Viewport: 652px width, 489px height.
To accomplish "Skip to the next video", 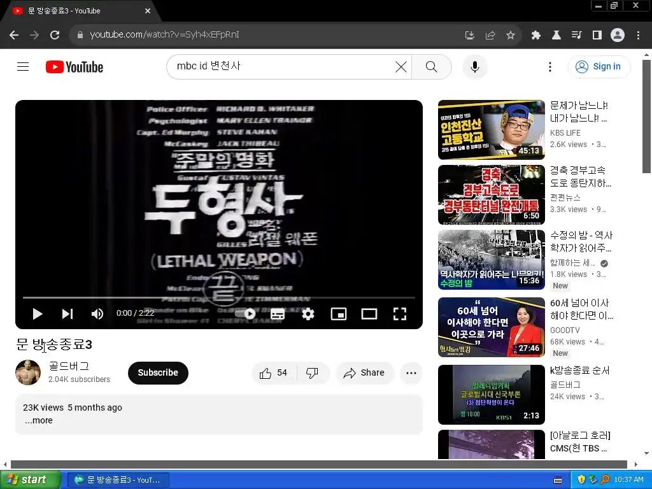I will 67,314.
